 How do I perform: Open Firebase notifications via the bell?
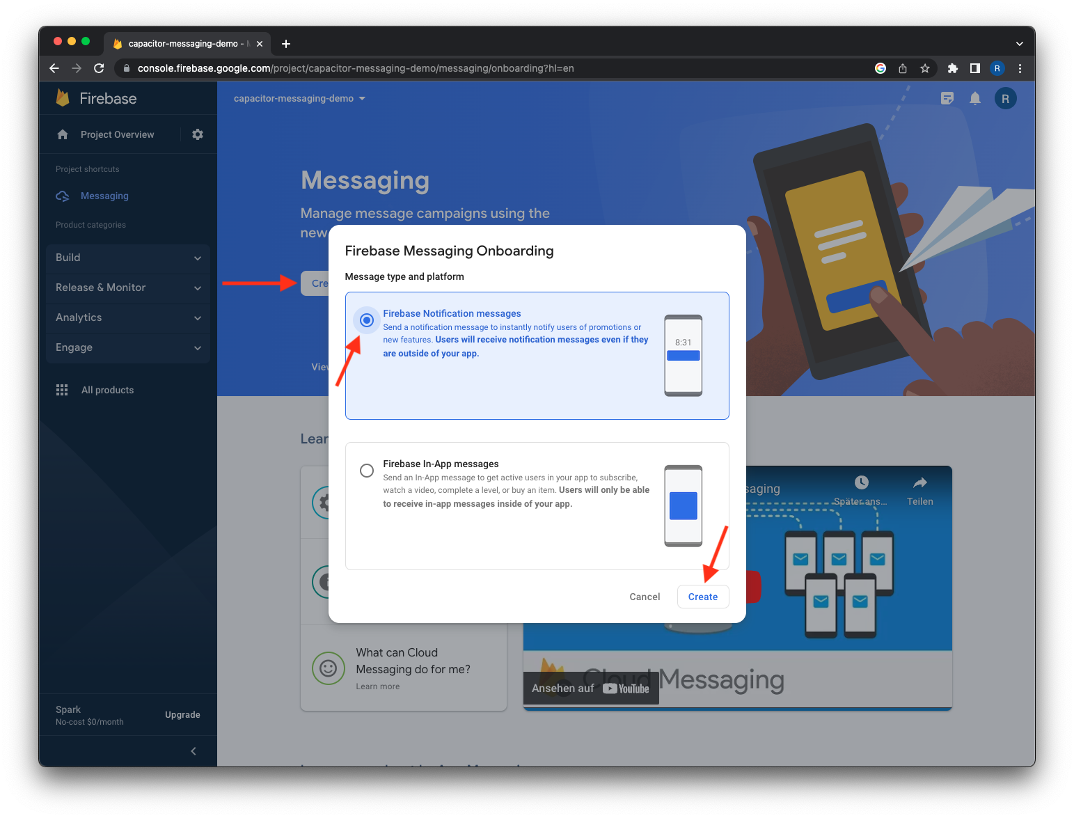(975, 98)
